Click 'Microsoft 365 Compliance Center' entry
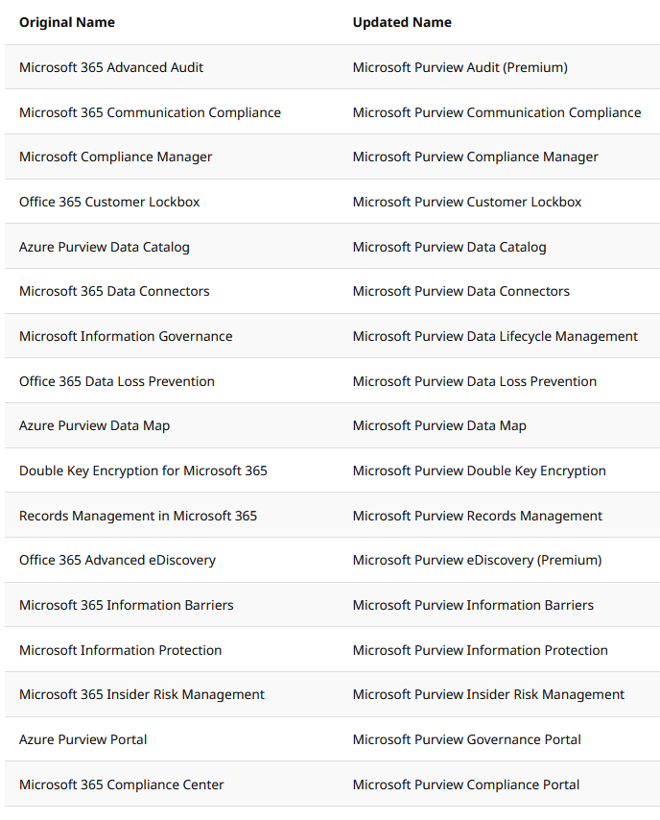Viewport: 660px width, 820px height. [x=122, y=784]
